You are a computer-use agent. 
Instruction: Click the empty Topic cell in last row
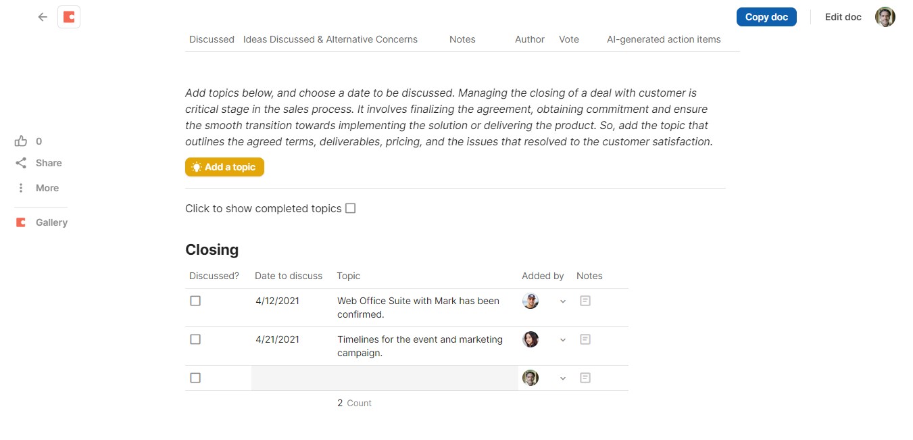(x=426, y=378)
